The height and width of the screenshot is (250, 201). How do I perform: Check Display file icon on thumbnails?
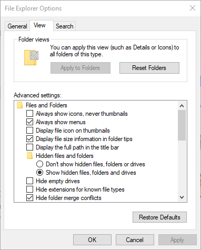(29, 131)
